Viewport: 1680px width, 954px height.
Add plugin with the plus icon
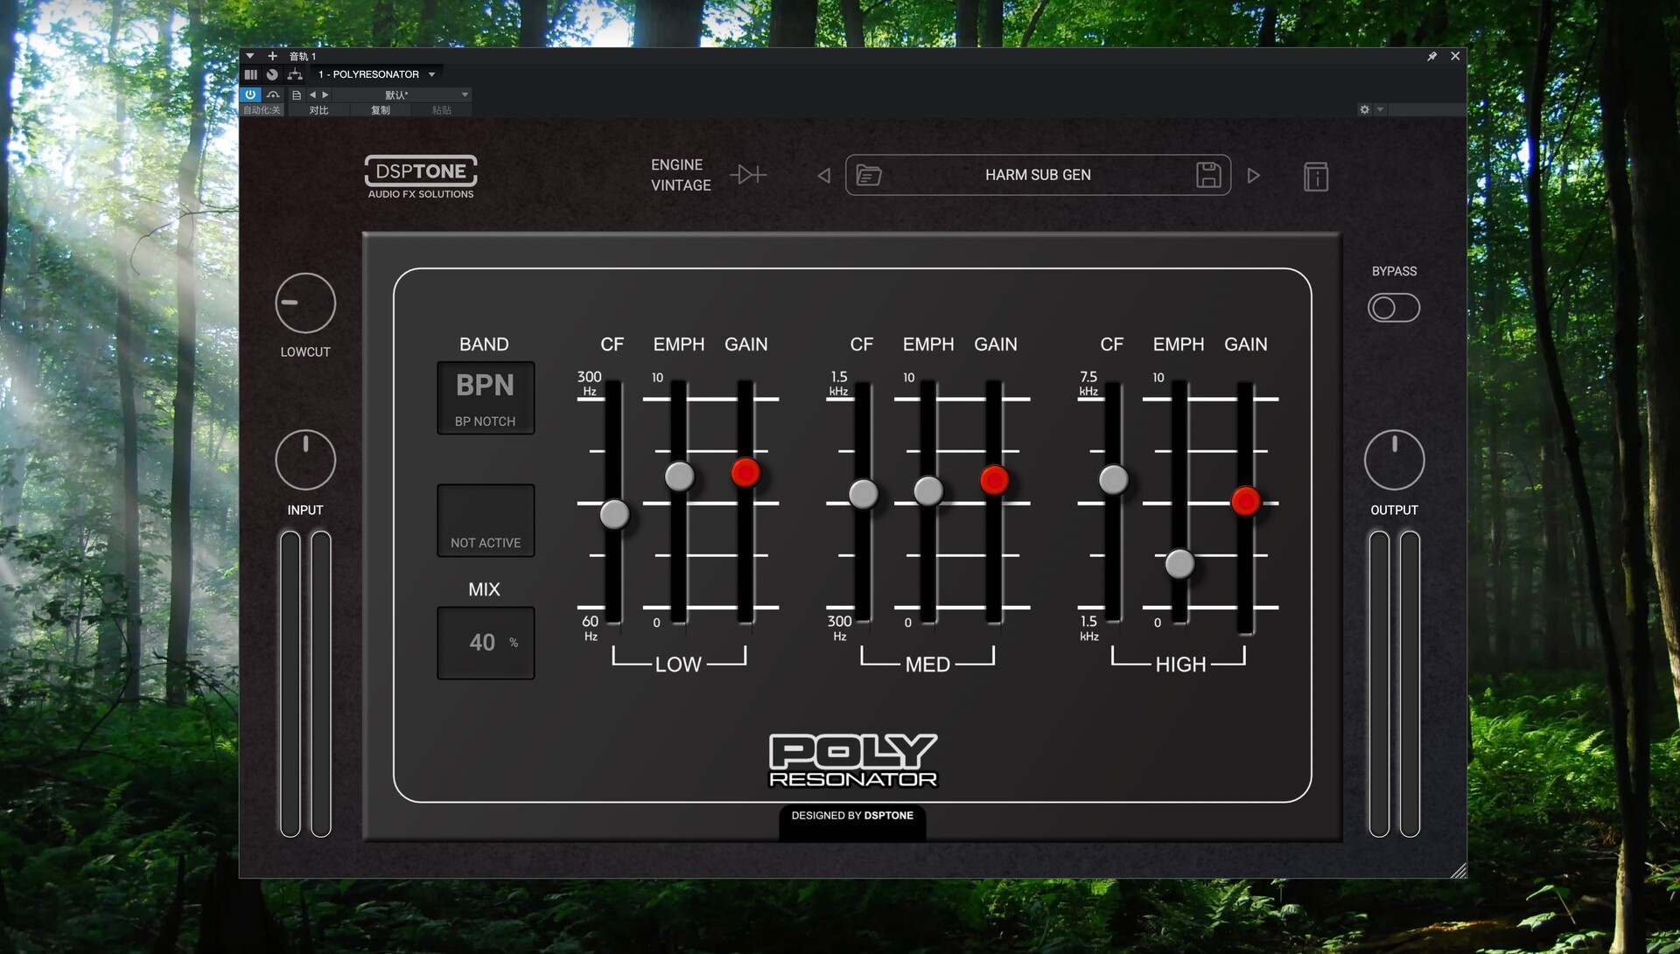click(272, 56)
